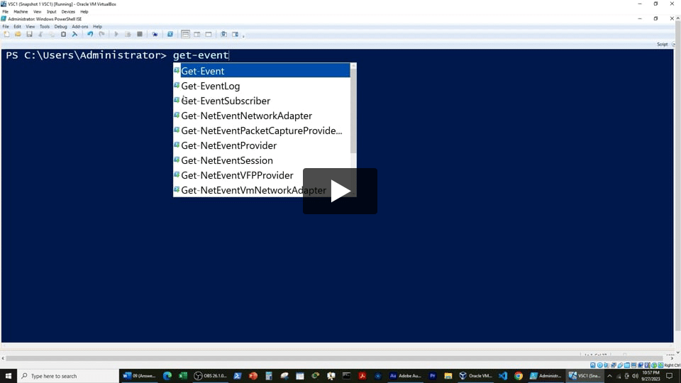Open the toolbar overflow options arrow

[245, 35]
